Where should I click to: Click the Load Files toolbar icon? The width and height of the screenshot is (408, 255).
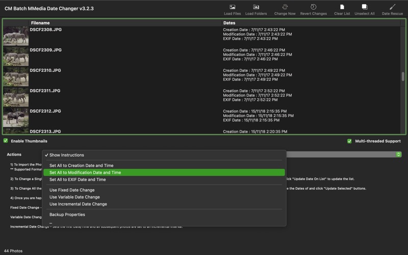(x=232, y=7)
